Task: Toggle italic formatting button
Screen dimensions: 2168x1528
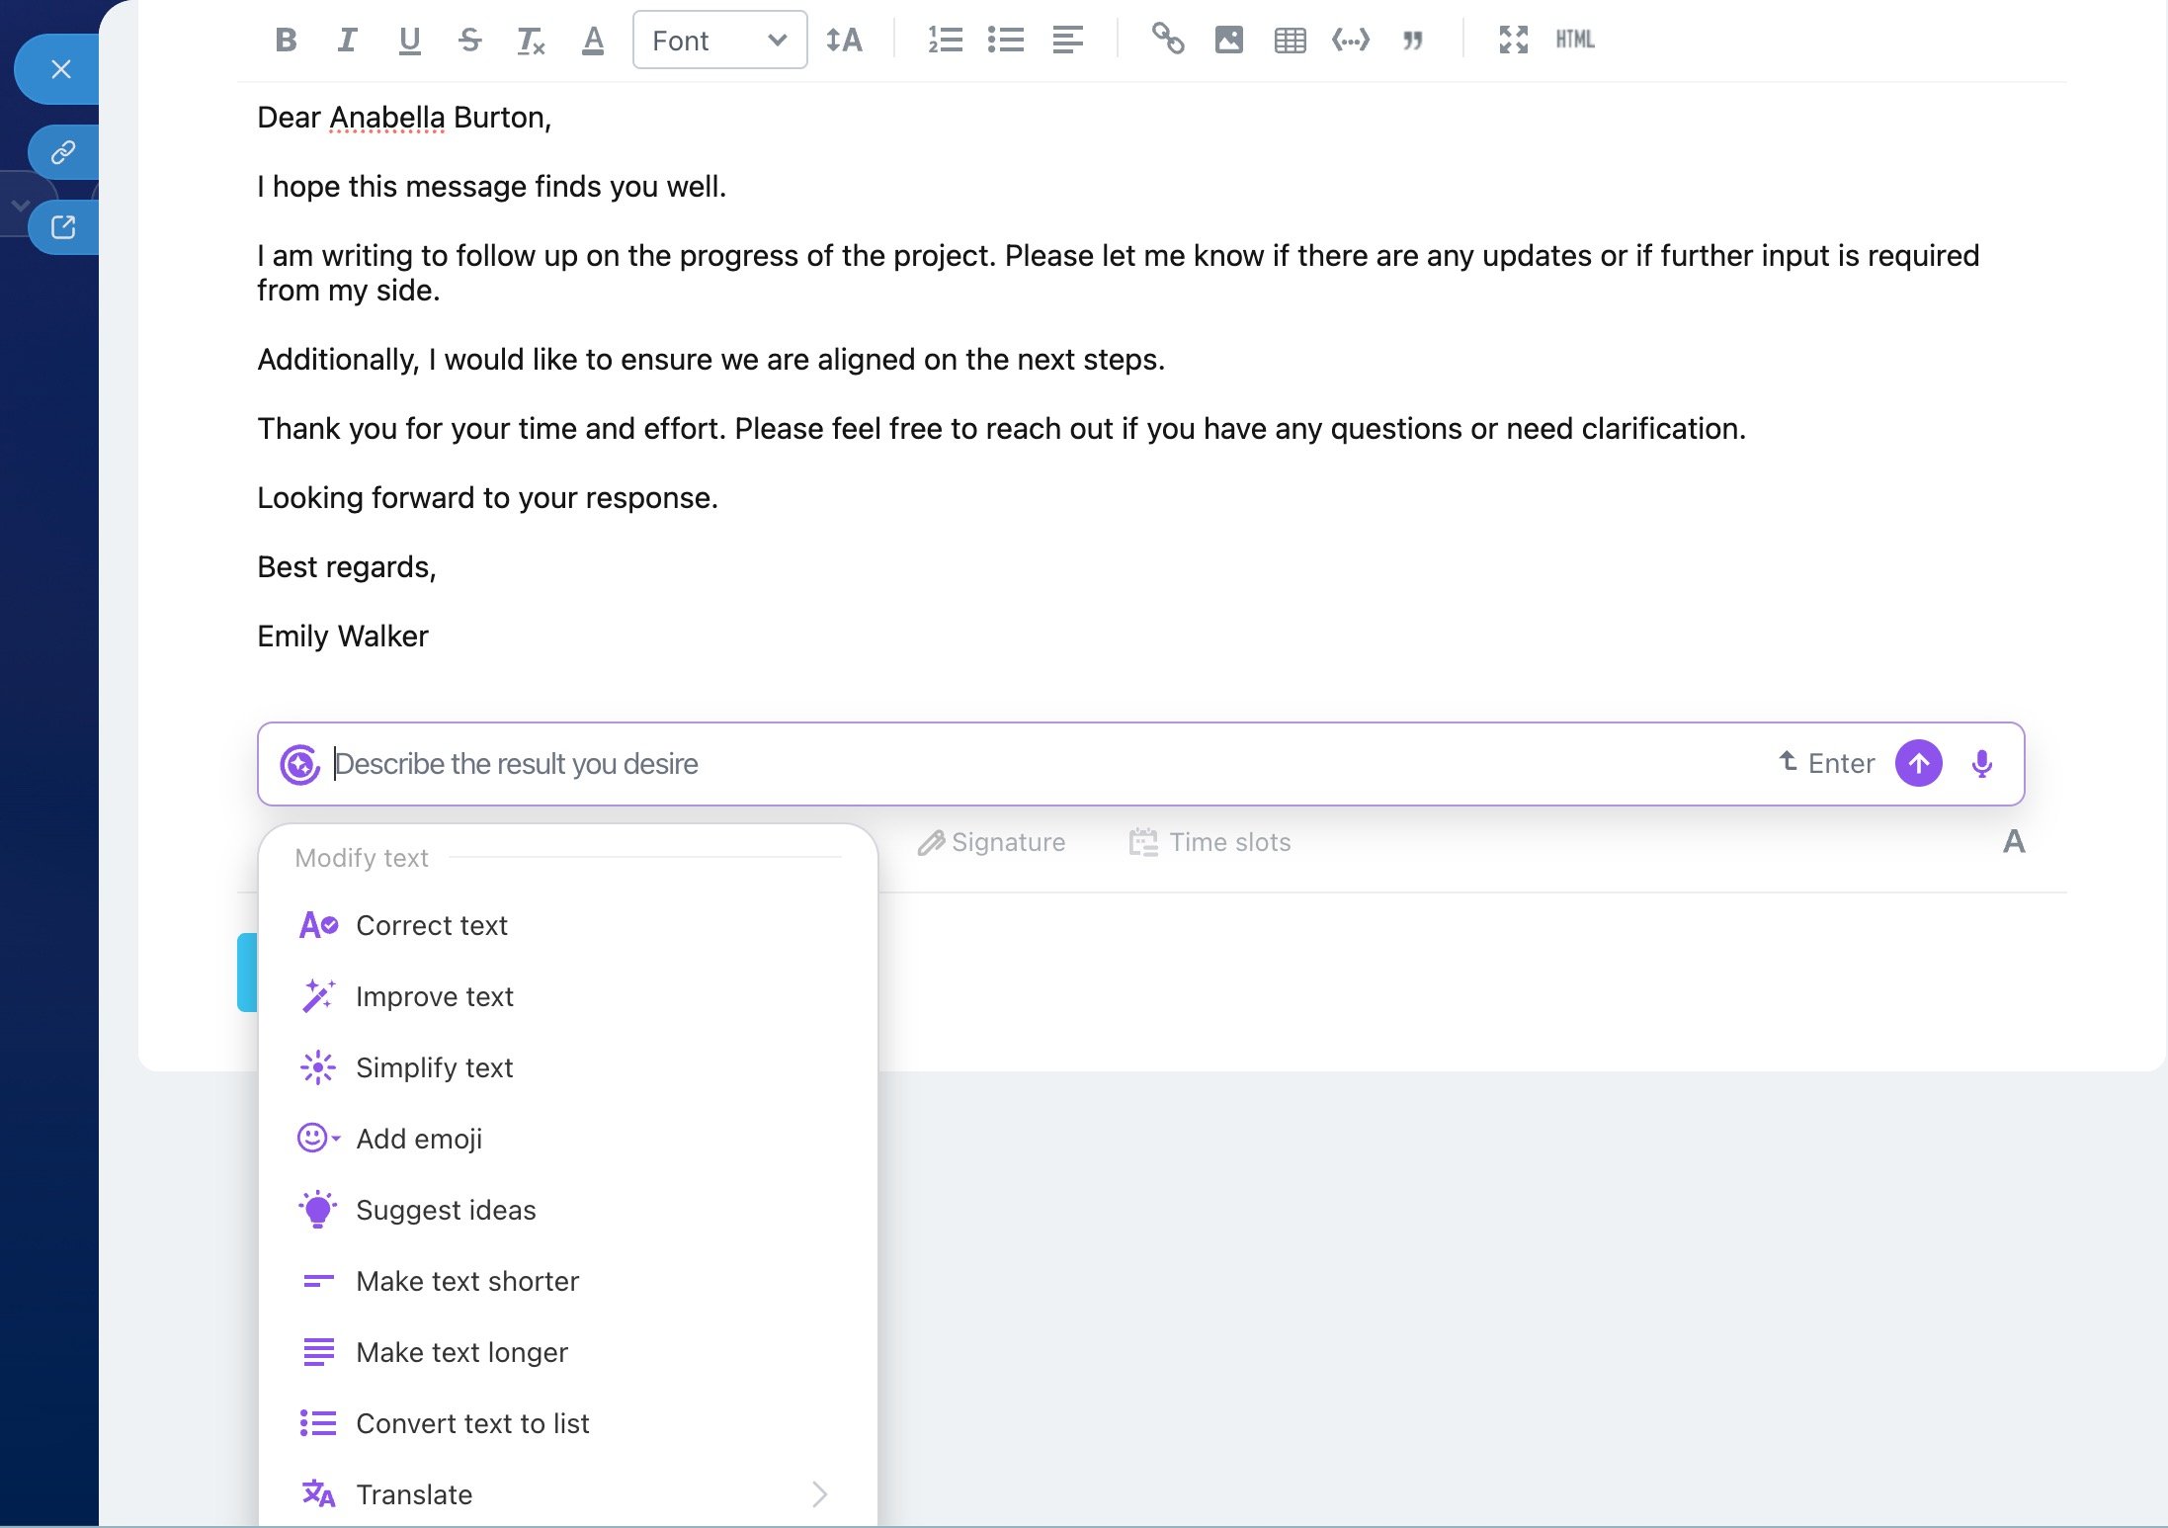Action: tap(347, 41)
